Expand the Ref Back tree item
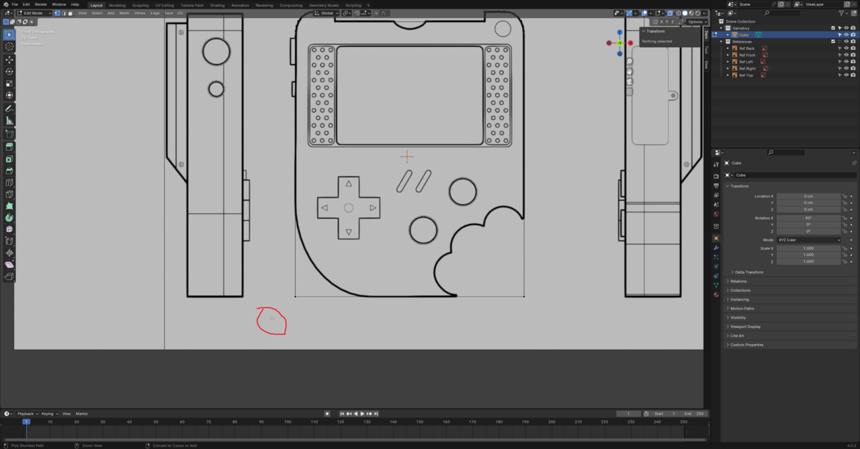The width and height of the screenshot is (860, 449). [728, 48]
